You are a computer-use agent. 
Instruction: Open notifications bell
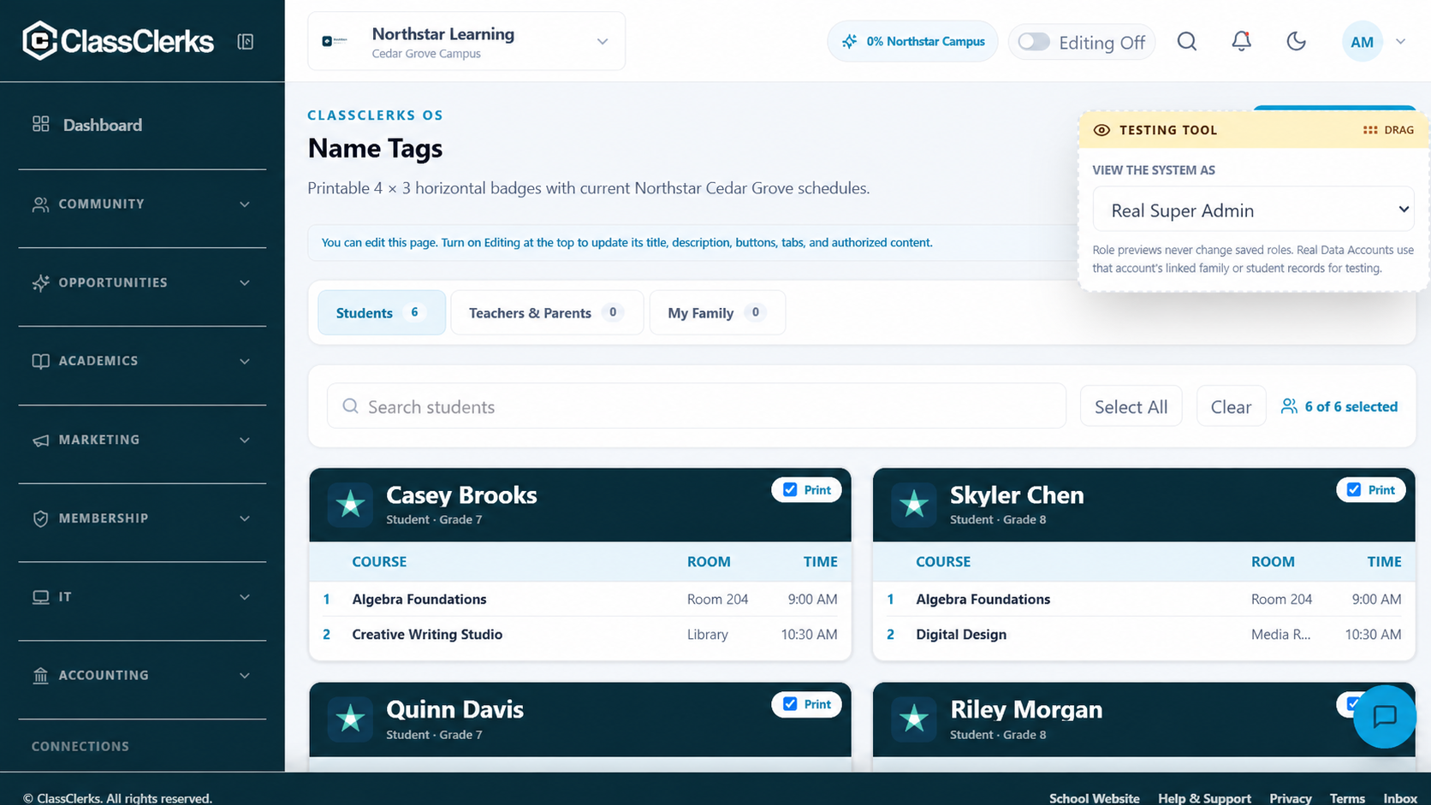click(x=1241, y=41)
